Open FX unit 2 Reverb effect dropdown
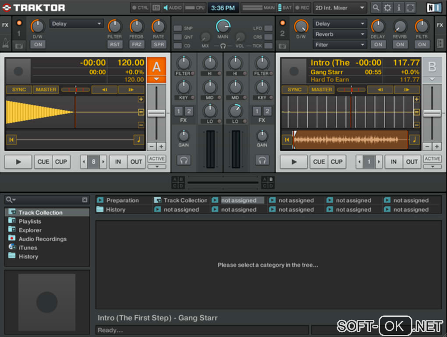447x337 pixels. pyautogui.click(x=340, y=34)
